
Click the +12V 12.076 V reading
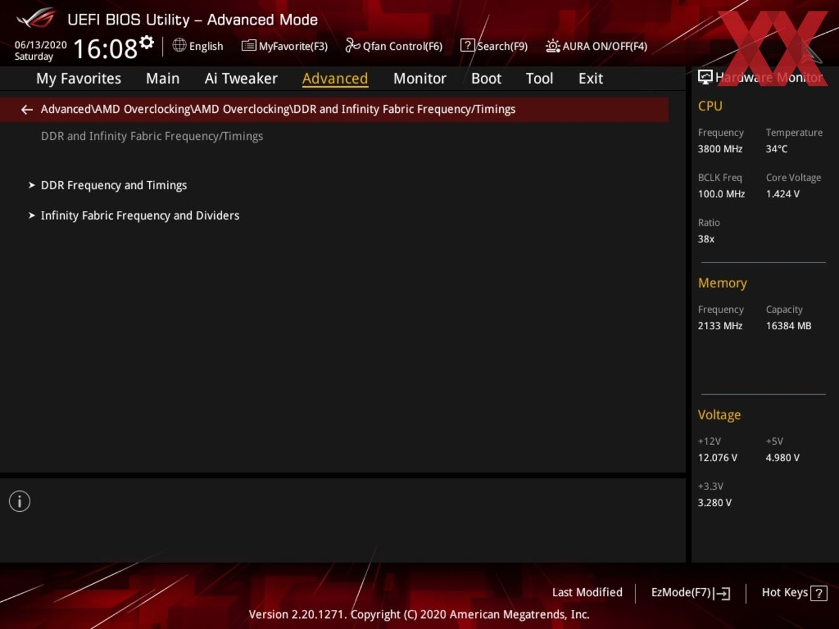click(x=717, y=458)
